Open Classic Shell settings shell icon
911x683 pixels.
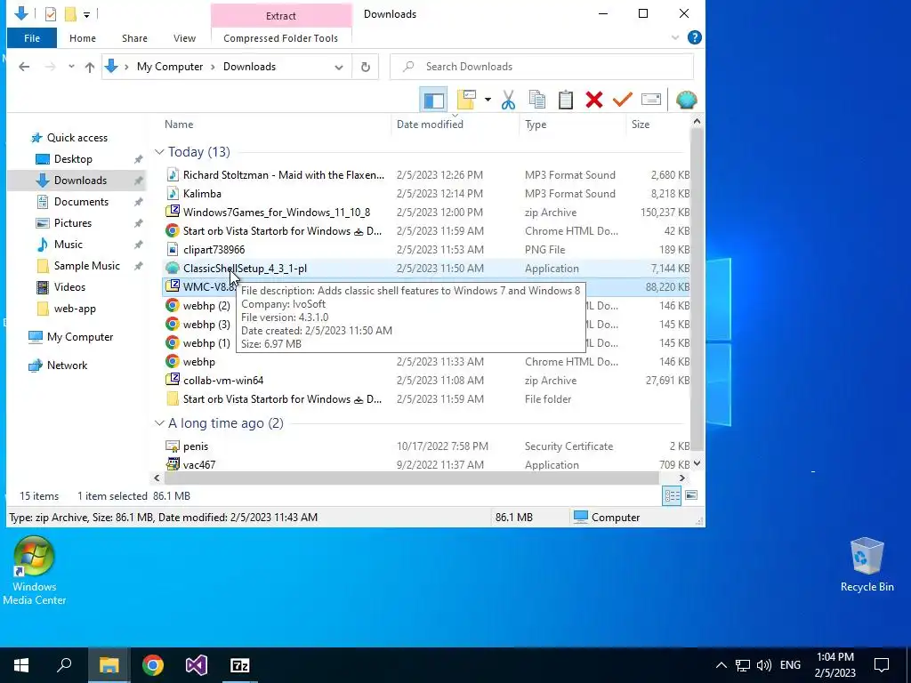[686, 100]
